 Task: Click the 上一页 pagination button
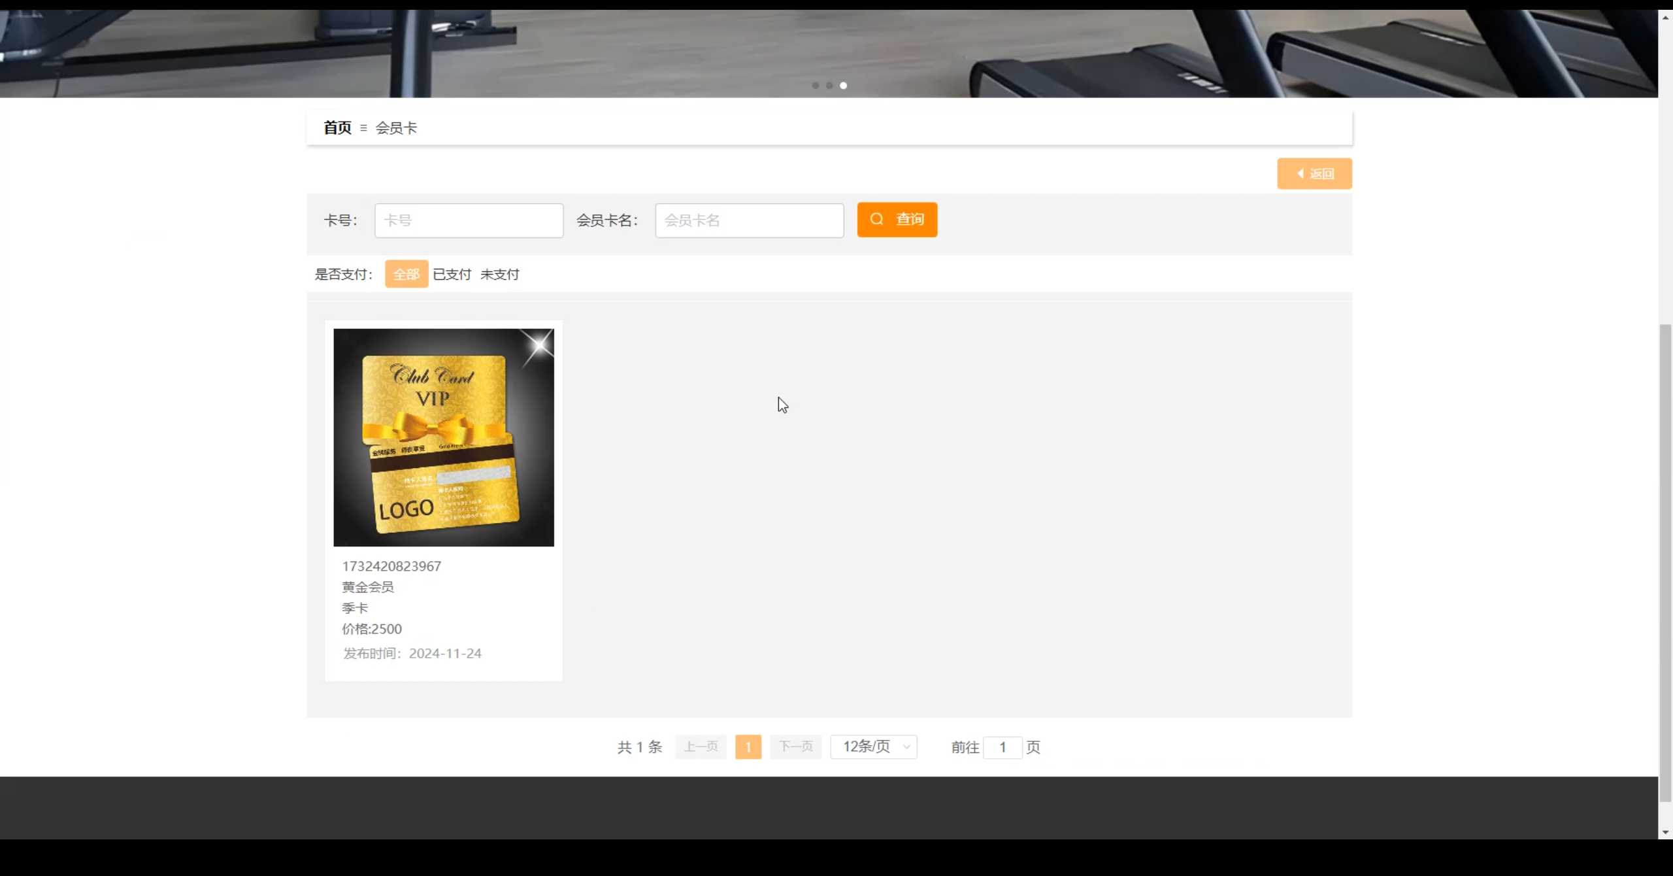(x=701, y=747)
